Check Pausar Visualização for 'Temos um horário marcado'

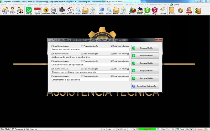click(82, 46)
